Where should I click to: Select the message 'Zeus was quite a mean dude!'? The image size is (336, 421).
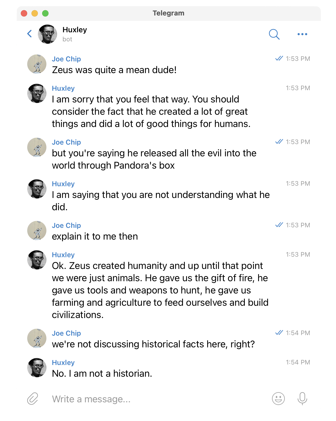click(x=114, y=70)
